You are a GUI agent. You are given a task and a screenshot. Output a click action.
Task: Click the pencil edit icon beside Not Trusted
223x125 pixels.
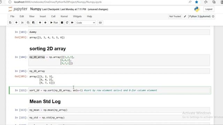coord(185,16)
